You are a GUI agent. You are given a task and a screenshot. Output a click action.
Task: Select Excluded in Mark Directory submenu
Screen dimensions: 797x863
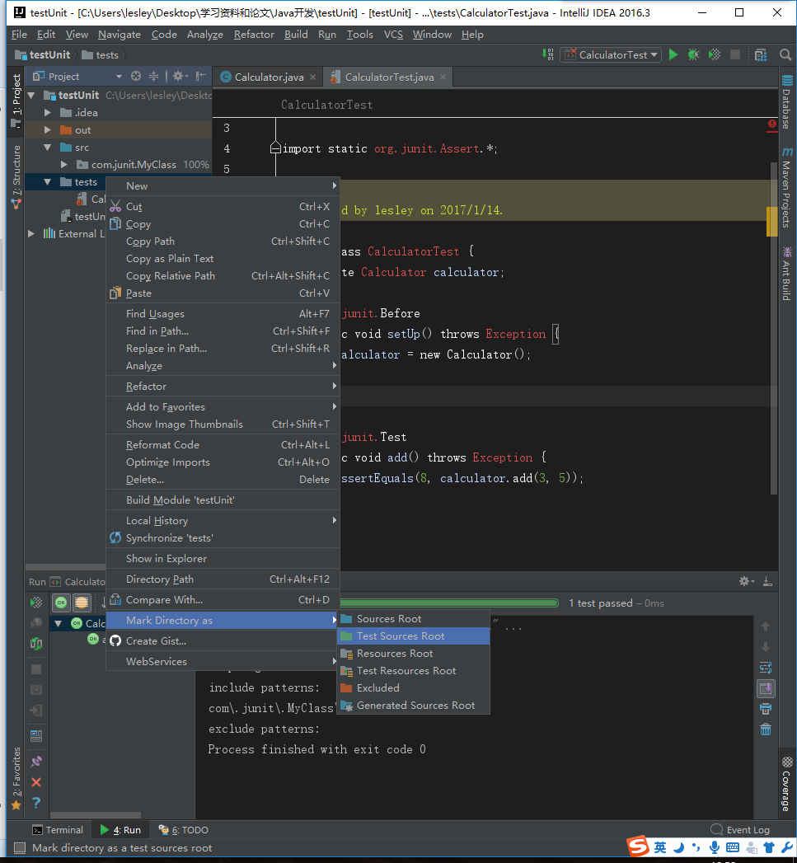[413, 688]
